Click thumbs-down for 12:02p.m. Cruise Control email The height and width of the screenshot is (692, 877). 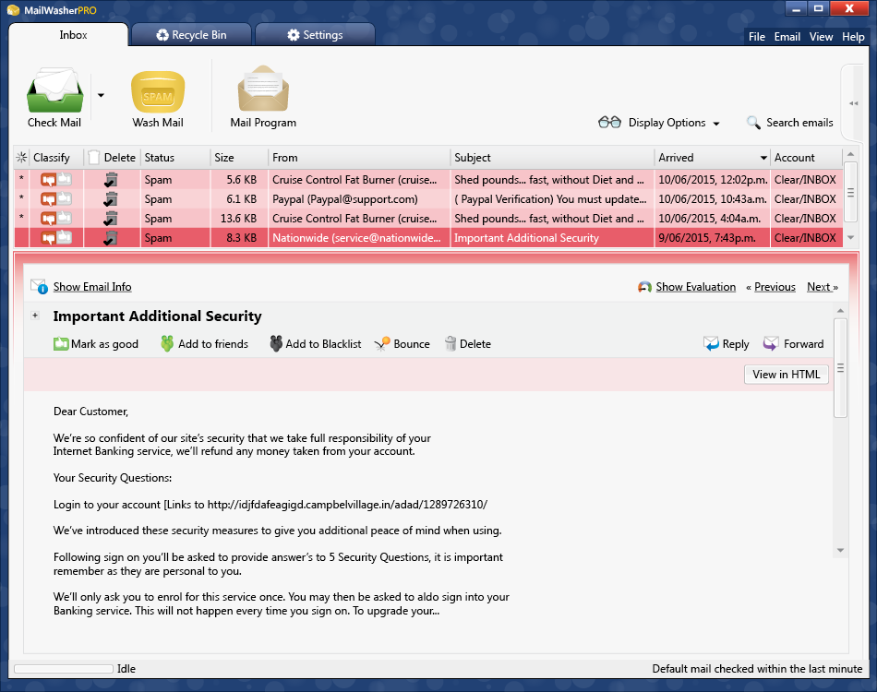coord(48,180)
